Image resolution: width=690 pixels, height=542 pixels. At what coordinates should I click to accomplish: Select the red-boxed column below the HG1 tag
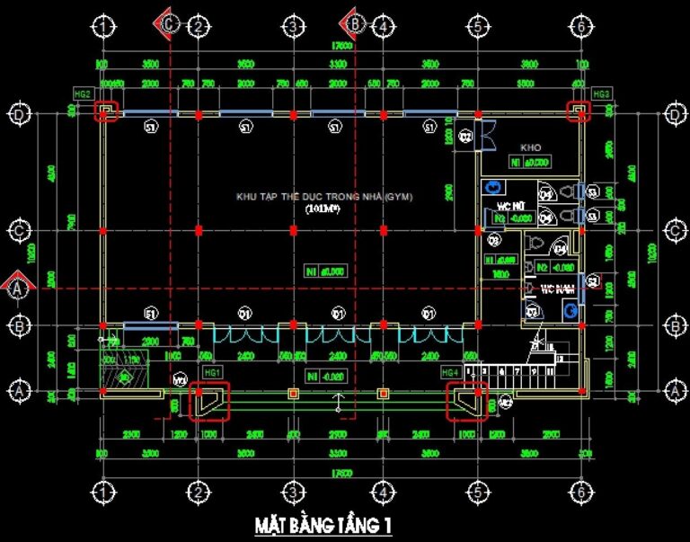click(x=208, y=399)
